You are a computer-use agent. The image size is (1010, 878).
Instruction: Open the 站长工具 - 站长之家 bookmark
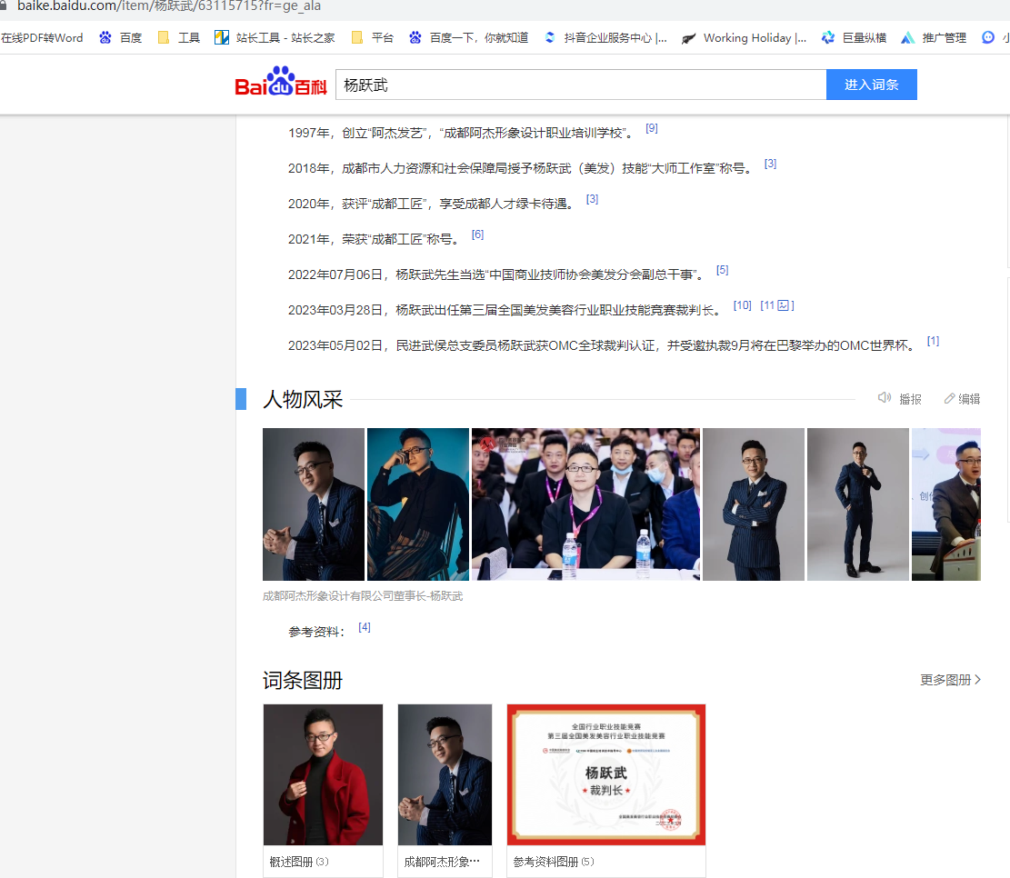tap(275, 37)
